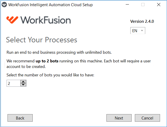This screenshot has width=167, height=127.
Task: Abort installation with Cancel button
Action: click(x=147, y=118)
